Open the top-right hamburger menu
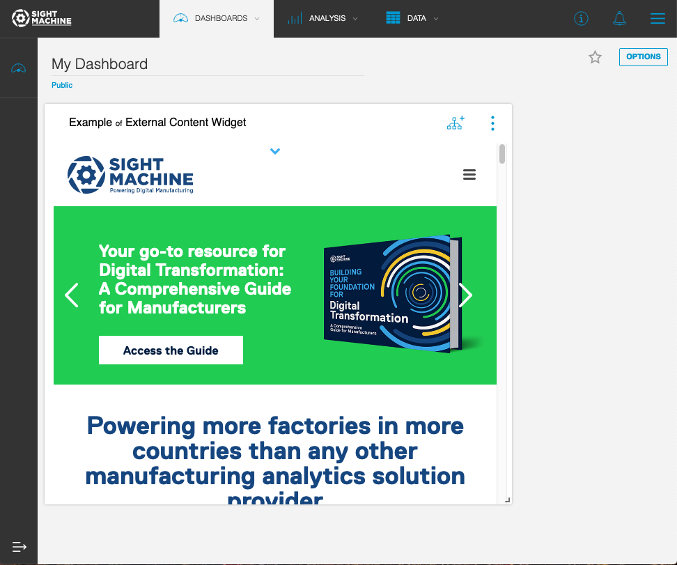 coord(657,19)
